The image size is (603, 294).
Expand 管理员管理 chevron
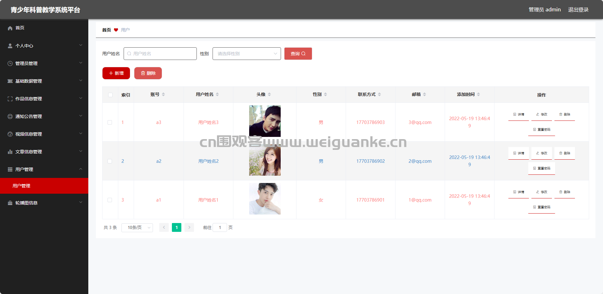(x=81, y=63)
